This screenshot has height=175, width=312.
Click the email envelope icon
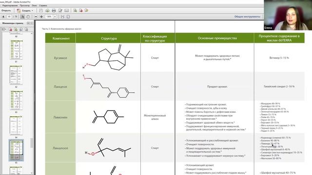67,11
